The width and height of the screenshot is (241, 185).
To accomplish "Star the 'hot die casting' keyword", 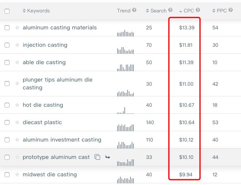I will pos(17,105).
